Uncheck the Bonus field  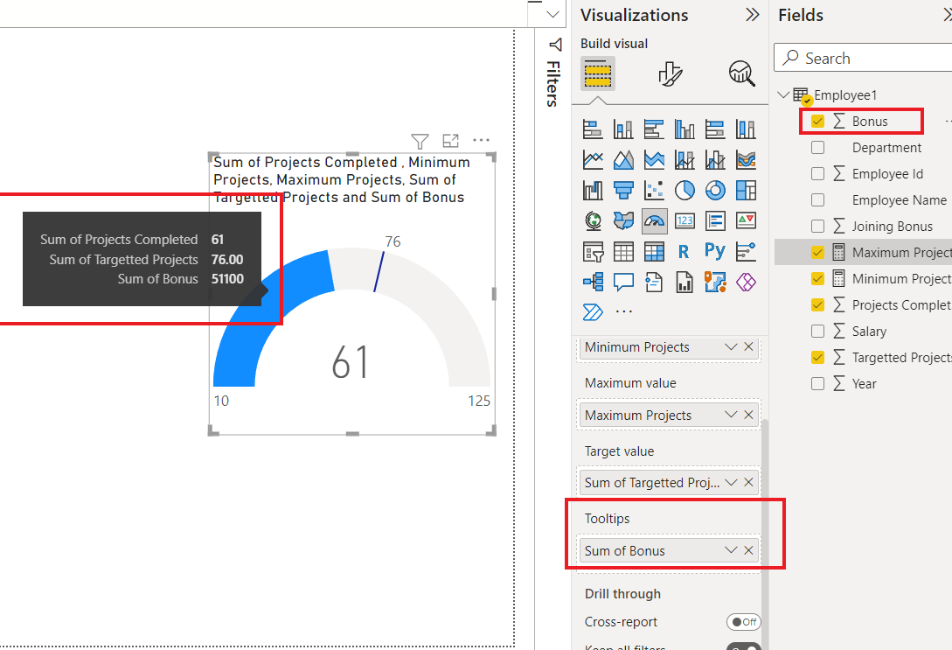coord(817,121)
